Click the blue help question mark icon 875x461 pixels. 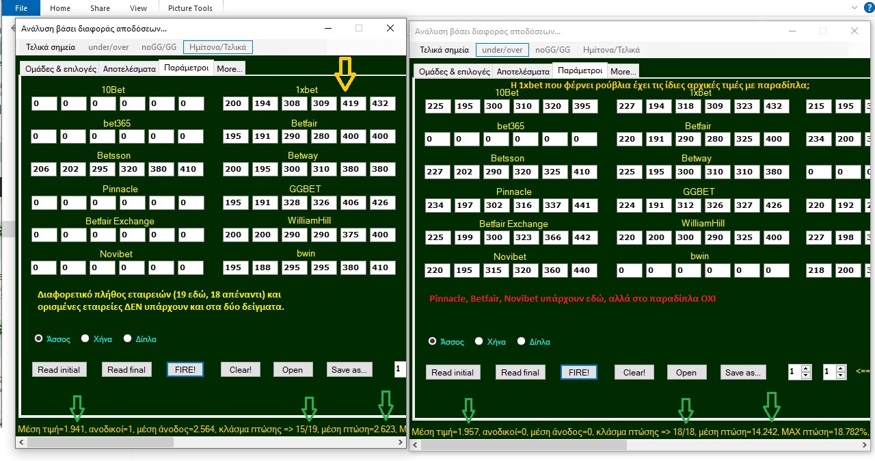point(866,8)
